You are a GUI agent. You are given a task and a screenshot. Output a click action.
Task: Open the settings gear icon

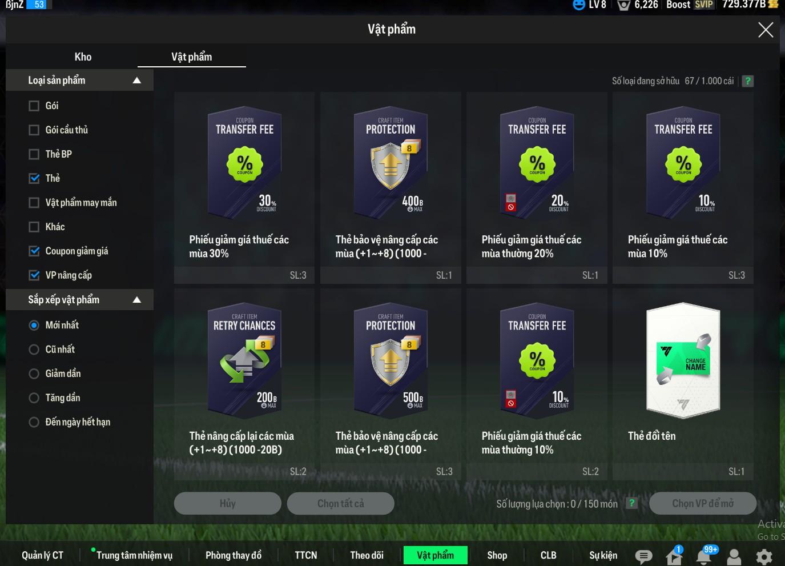(764, 556)
